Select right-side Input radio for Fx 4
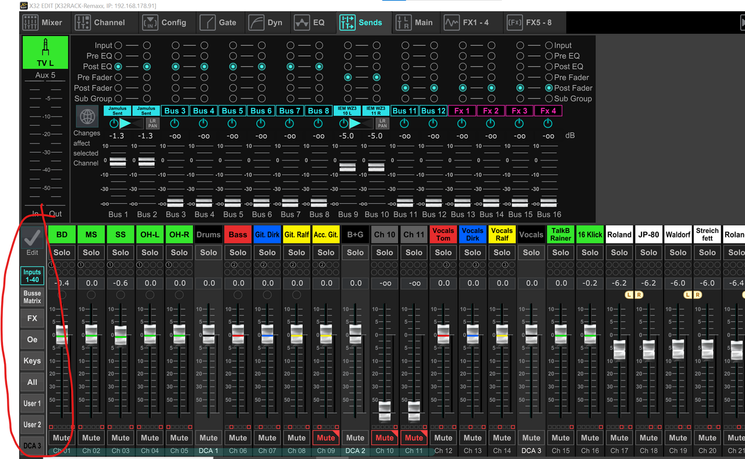Image resolution: width=745 pixels, height=459 pixels. pyautogui.click(x=549, y=45)
